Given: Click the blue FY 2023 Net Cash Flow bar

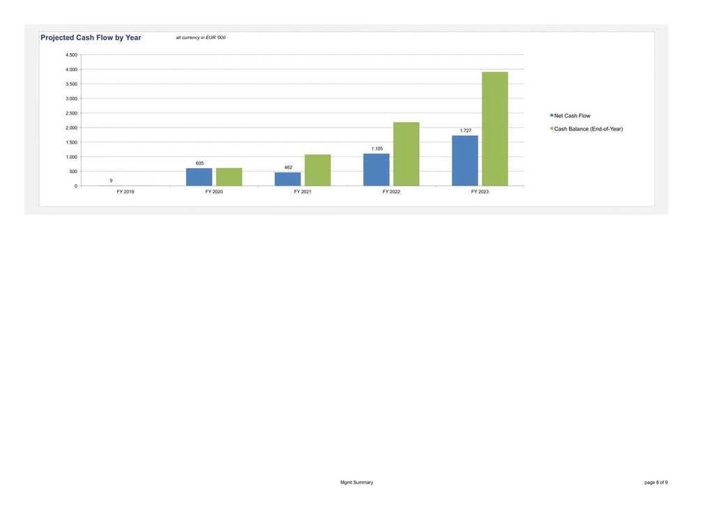Looking at the screenshot, I should [465, 160].
